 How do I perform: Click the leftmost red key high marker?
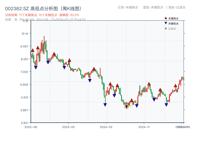[33, 50]
